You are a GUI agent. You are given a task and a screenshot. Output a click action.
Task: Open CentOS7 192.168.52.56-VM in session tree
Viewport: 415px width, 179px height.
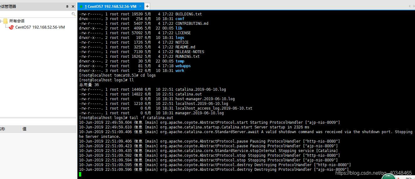tap(40, 27)
